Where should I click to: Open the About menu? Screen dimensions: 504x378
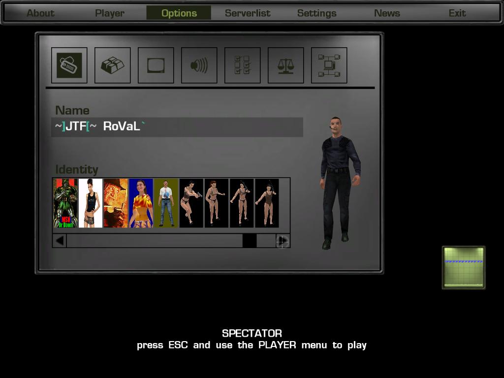click(x=40, y=13)
